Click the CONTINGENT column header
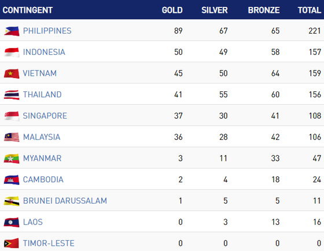This screenshot has width=324, height=251. point(28,10)
